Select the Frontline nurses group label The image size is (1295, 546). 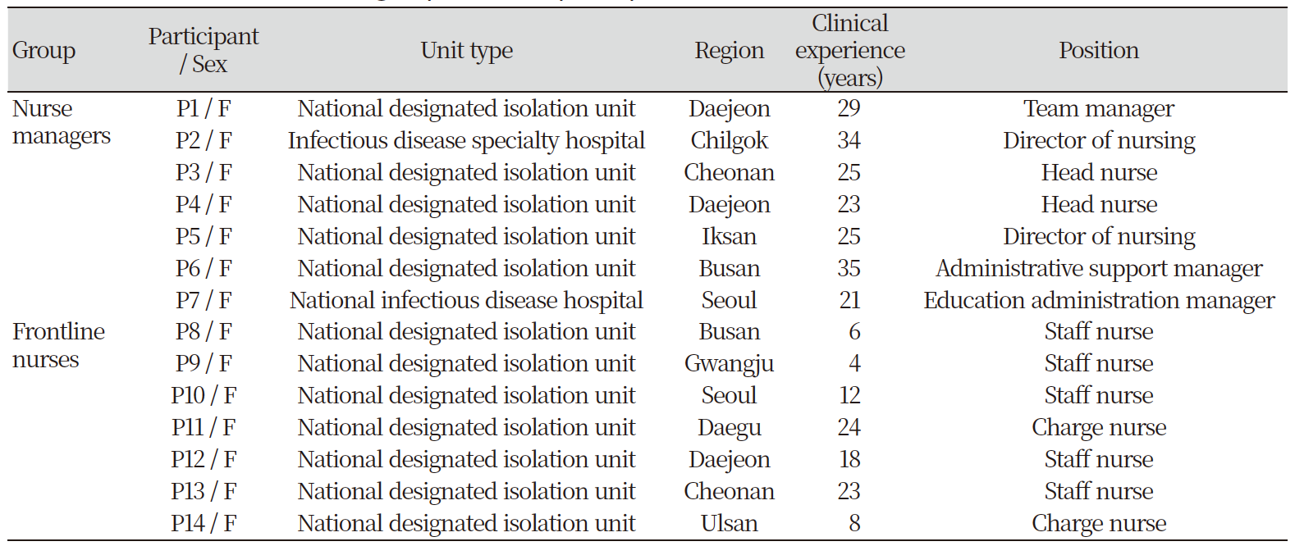pyautogui.click(x=58, y=345)
